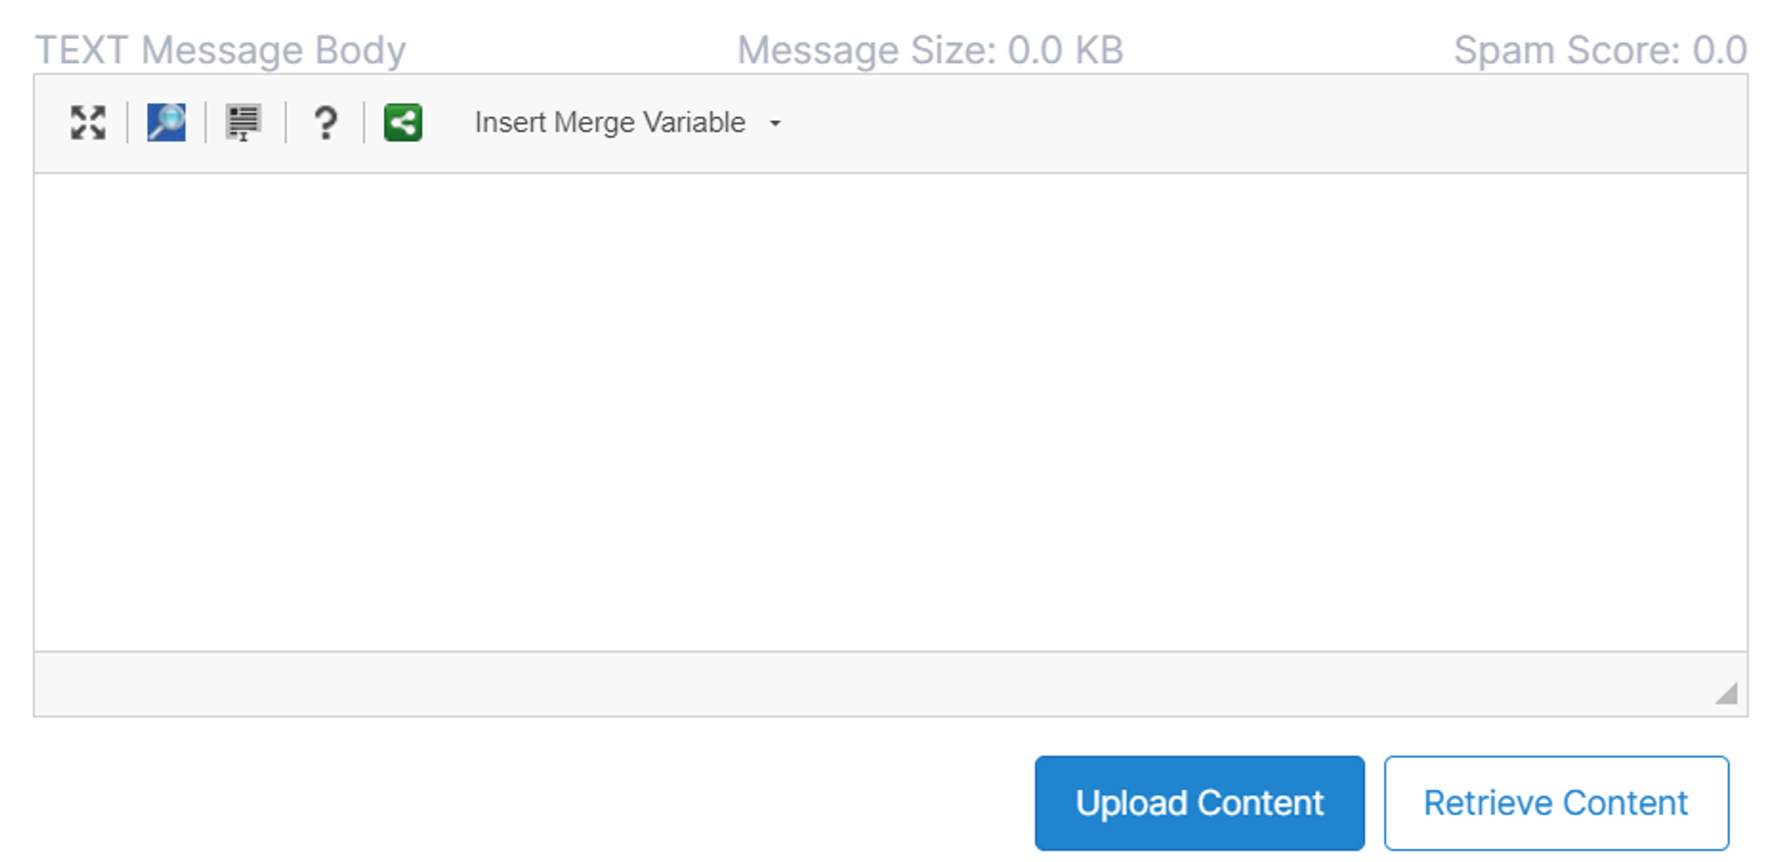Viewport: 1777px width, 862px height.
Task: Click the TEXT Message Body heading
Action: pyautogui.click(x=220, y=51)
